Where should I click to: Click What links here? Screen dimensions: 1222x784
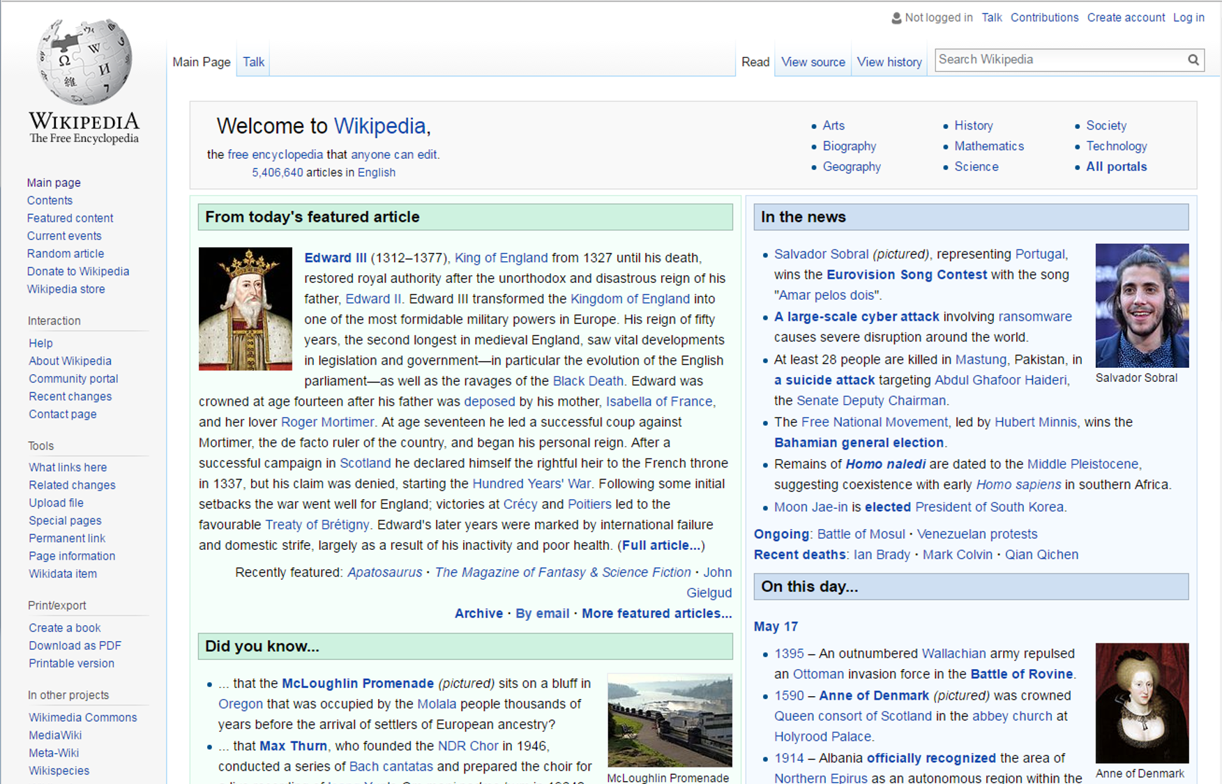[68, 468]
